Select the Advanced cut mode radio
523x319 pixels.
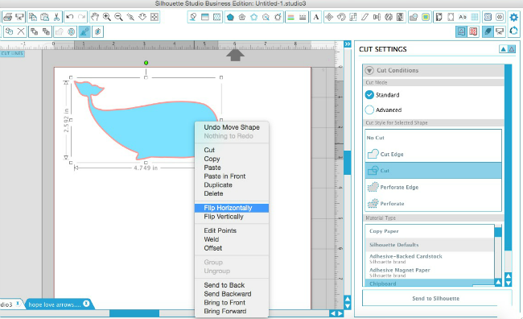369,110
